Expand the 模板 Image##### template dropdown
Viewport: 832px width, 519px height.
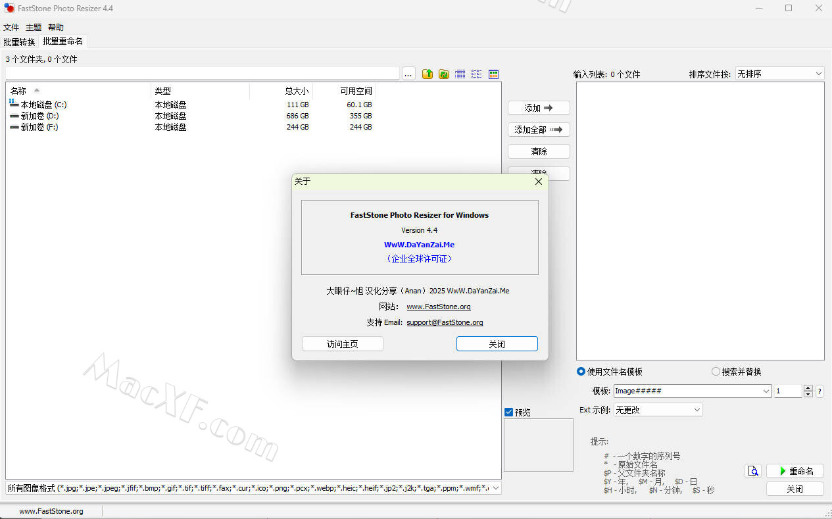click(766, 391)
